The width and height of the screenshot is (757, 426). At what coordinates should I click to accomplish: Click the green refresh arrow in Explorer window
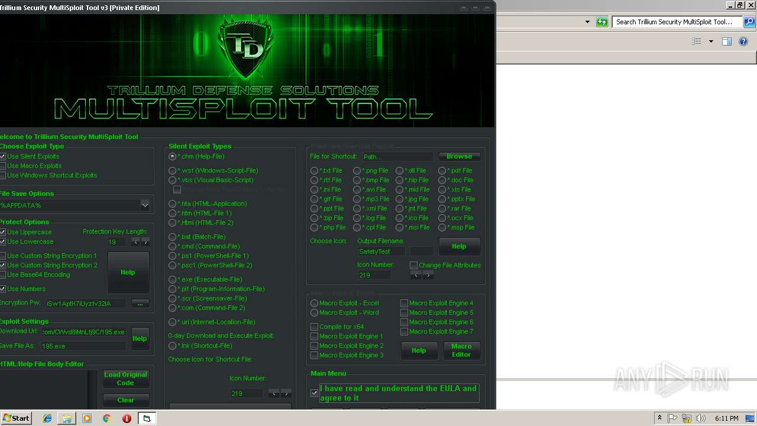pos(602,22)
